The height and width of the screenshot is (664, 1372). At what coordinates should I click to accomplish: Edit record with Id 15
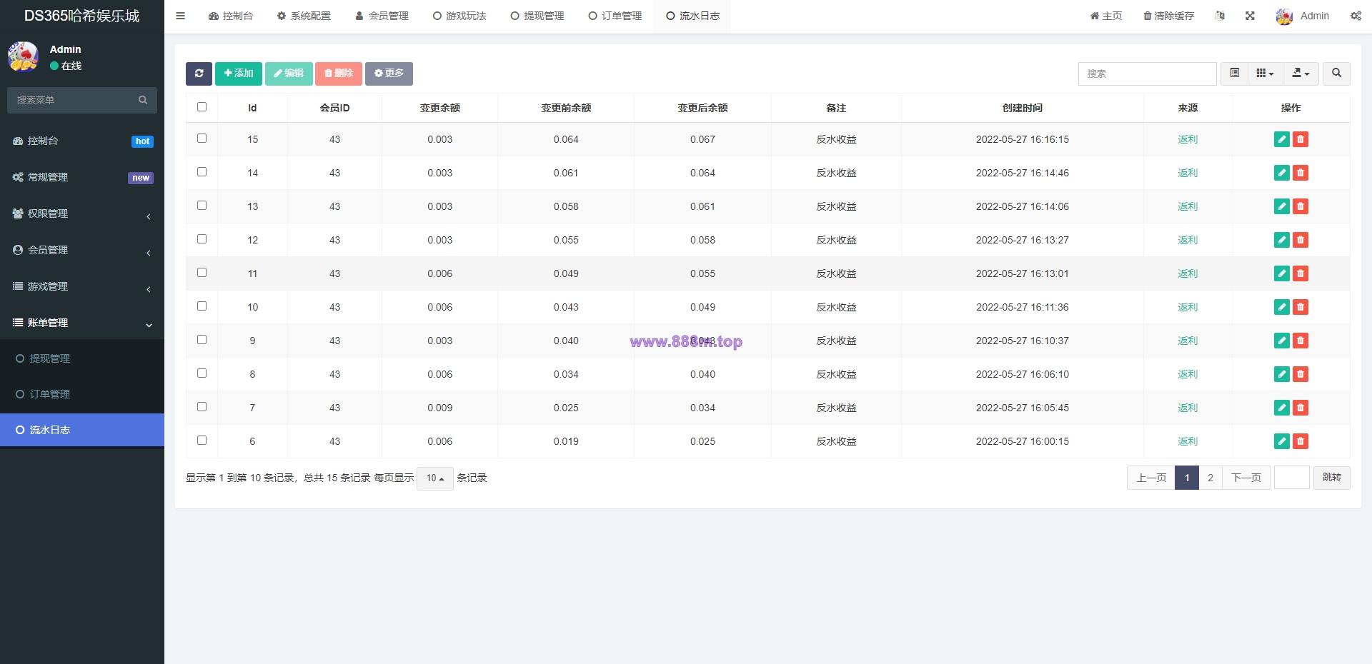pos(1282,139)
